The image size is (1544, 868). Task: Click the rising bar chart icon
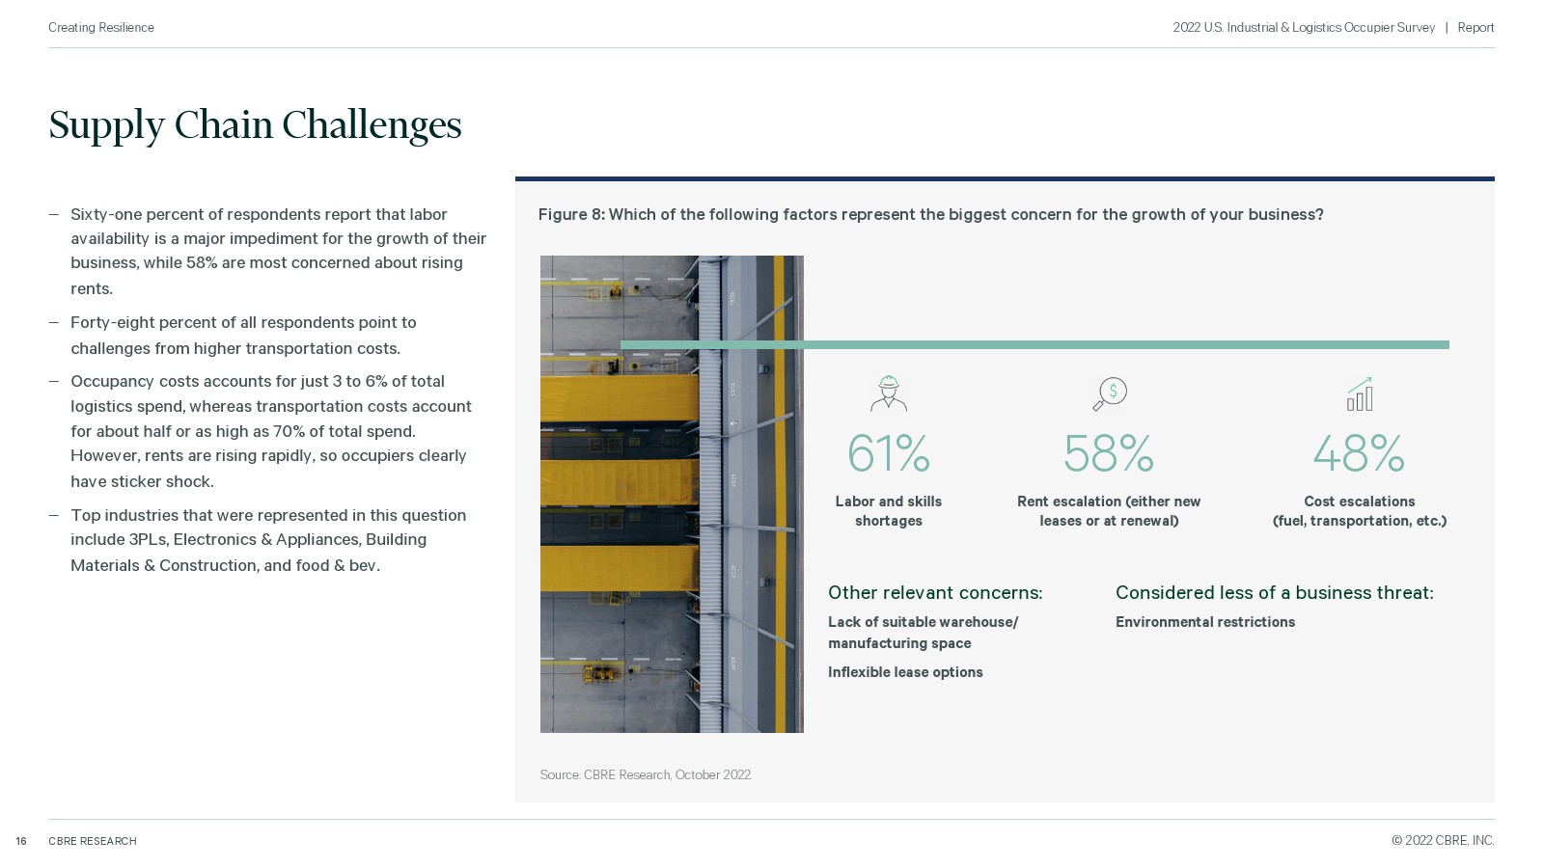point(1359,393)
